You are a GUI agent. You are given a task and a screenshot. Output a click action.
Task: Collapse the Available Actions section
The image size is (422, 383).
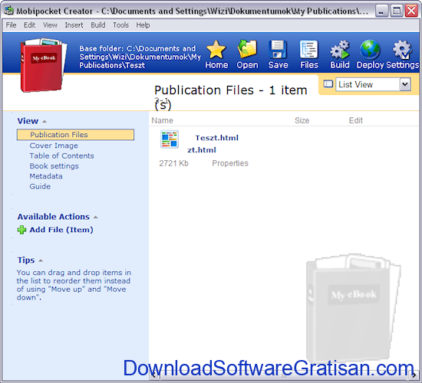pos(96,218)
